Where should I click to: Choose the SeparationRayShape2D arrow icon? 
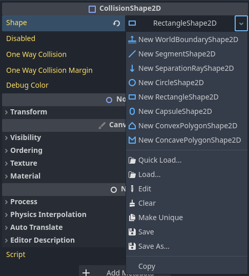tap(132, 68)
